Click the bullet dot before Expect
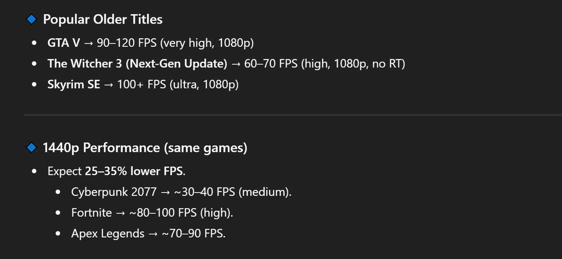 click(x=35, y=171)
